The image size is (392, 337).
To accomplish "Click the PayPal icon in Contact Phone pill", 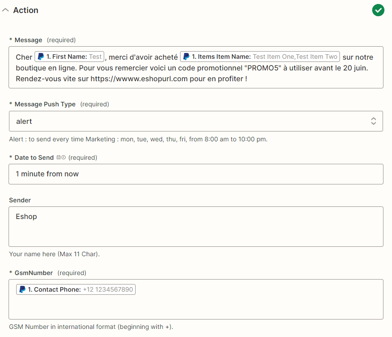I will tap(22, 289).
